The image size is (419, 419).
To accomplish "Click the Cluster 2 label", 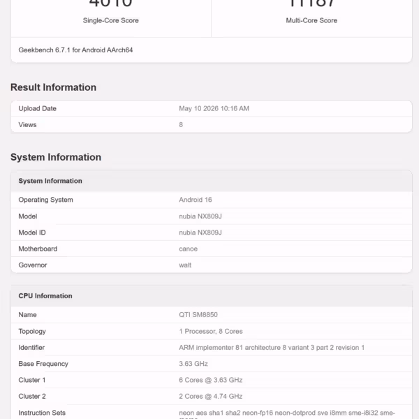I will pos(32,396).
